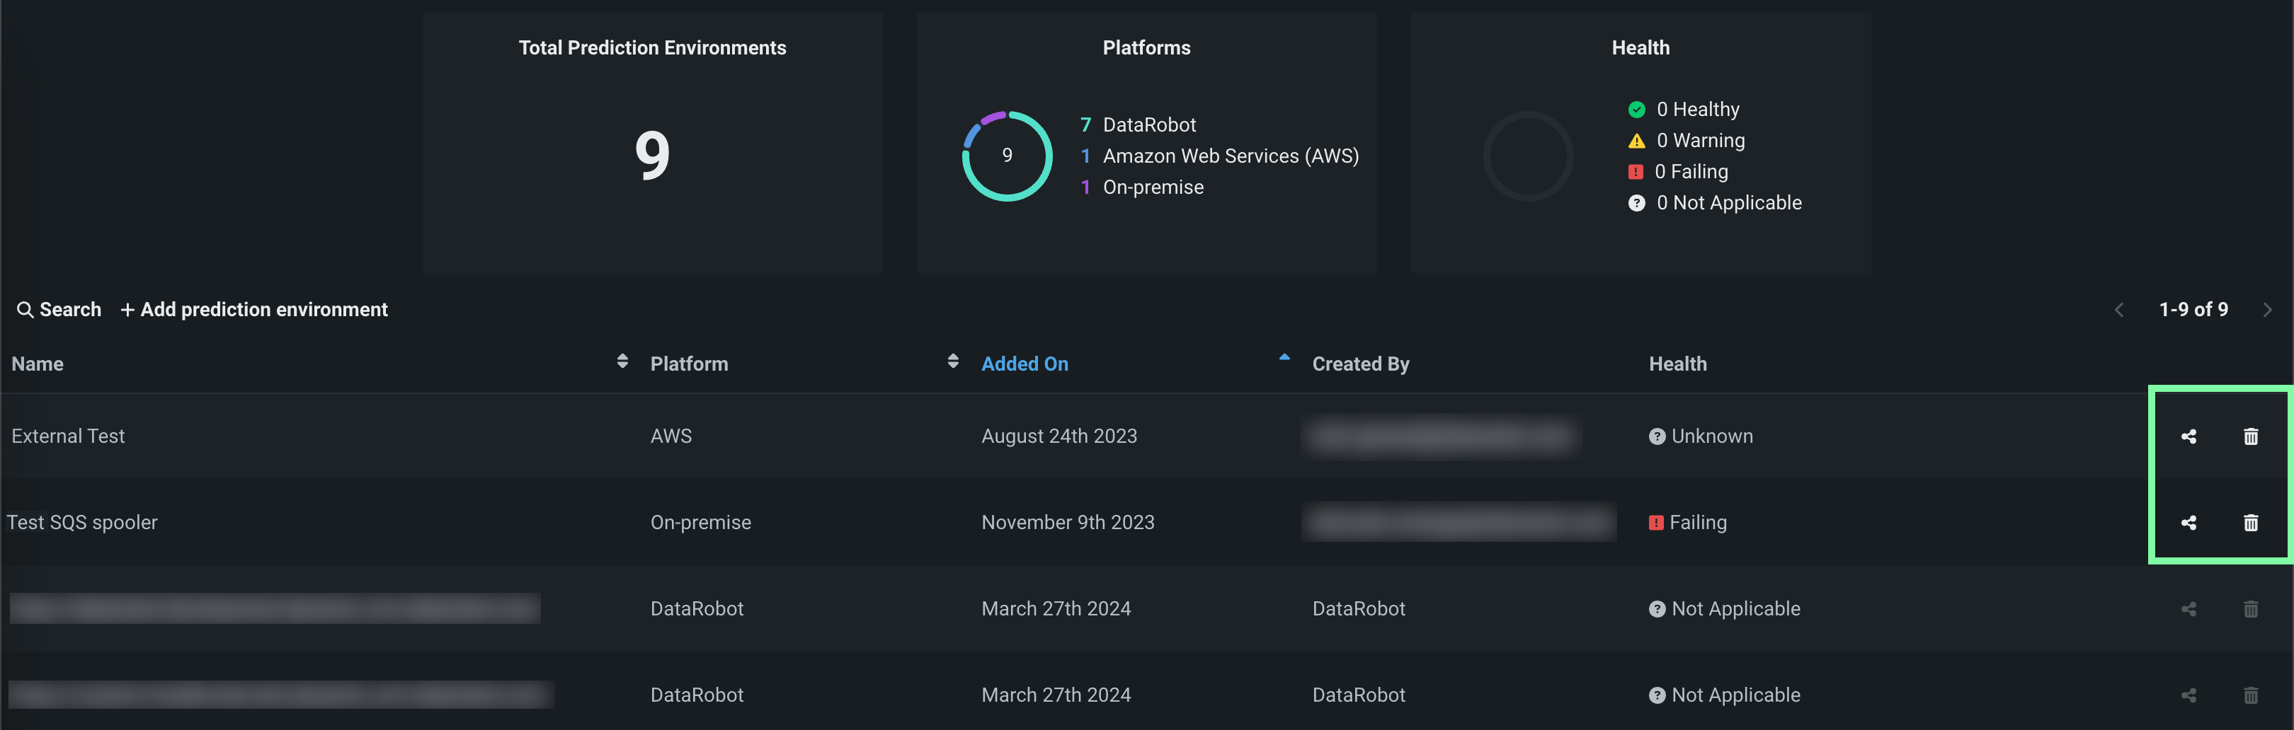Viewport: 2294px width, 730px height.
Task: Delete the External Test environment
Action: [2250, 436]
